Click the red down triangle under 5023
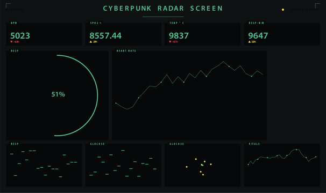Image resolution: width=326 pixels, height=193 pixels. click(x=11, y=42)
